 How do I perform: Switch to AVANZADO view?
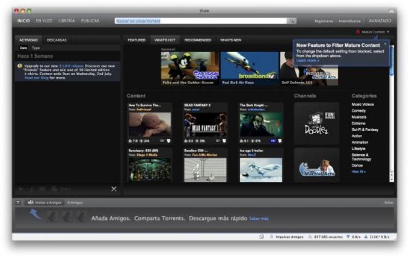point(380,21)
